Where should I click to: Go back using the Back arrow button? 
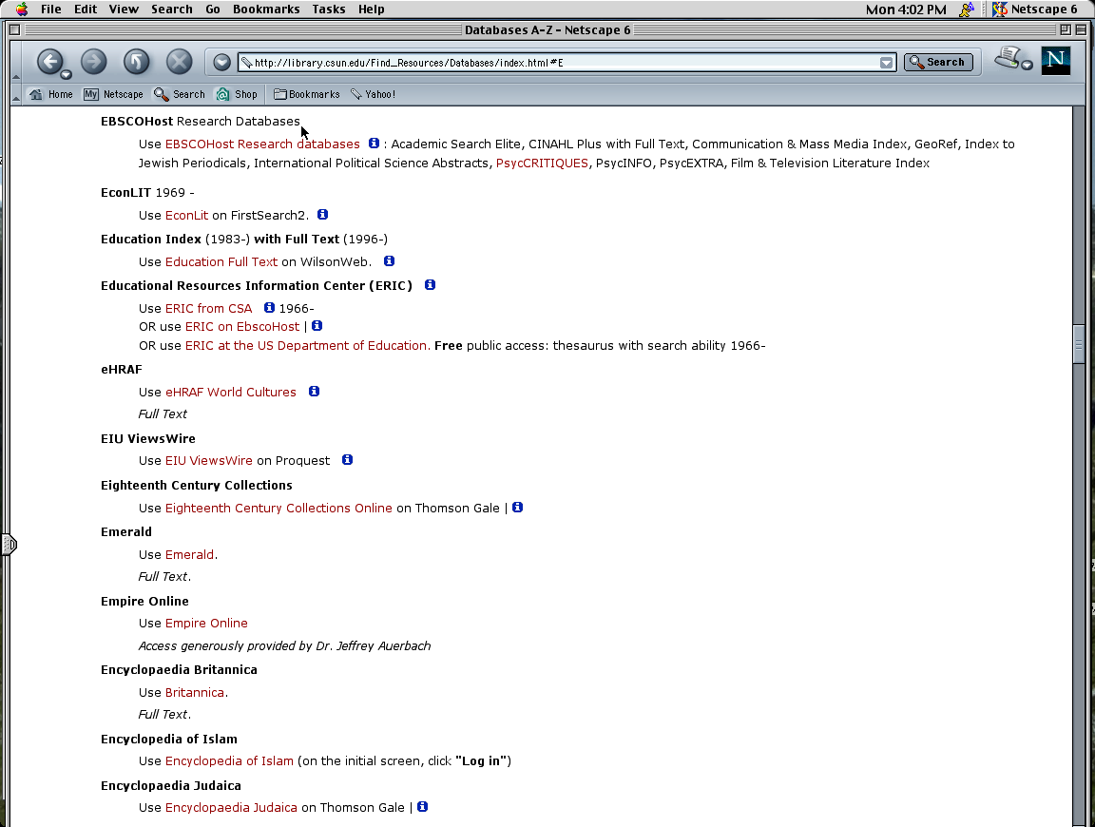pos(50,62)
